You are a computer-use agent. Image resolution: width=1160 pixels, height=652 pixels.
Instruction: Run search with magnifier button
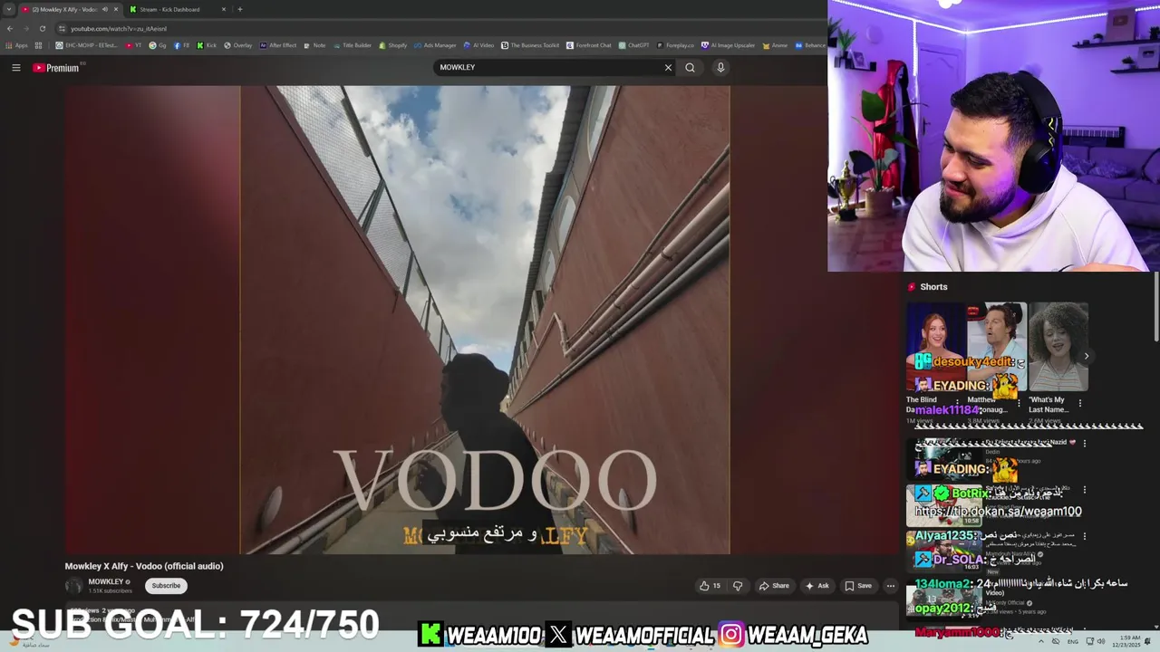point(690,67)
